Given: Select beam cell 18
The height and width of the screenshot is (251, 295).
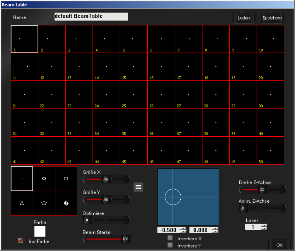Looking at the screenshot, I should point(216,67).
